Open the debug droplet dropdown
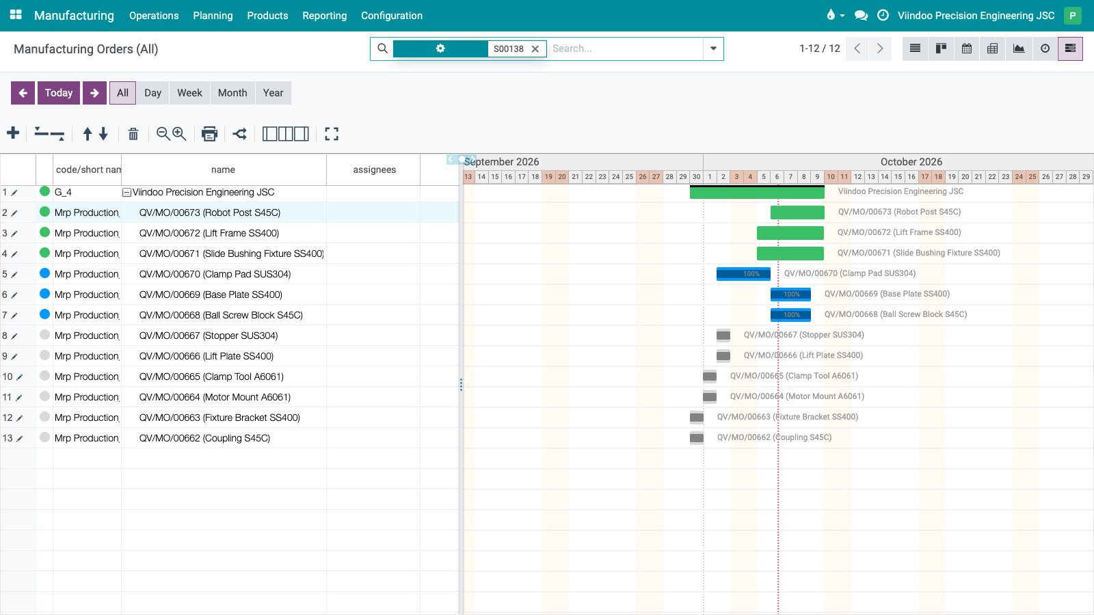Image resolution: width=1094 pixels, height=615 pixels. click(835, 15)
